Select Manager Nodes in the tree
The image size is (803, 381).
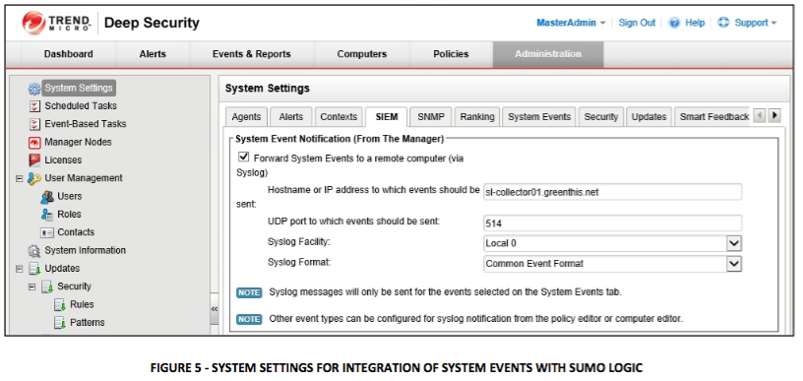(78, 142)
